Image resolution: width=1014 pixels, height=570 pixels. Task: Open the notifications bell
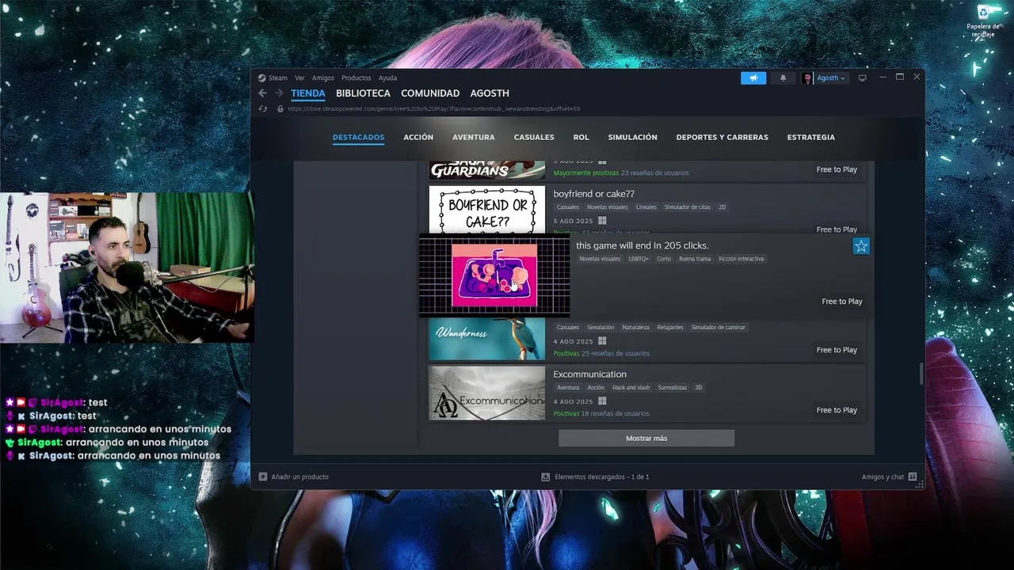(x=783, y=78)
